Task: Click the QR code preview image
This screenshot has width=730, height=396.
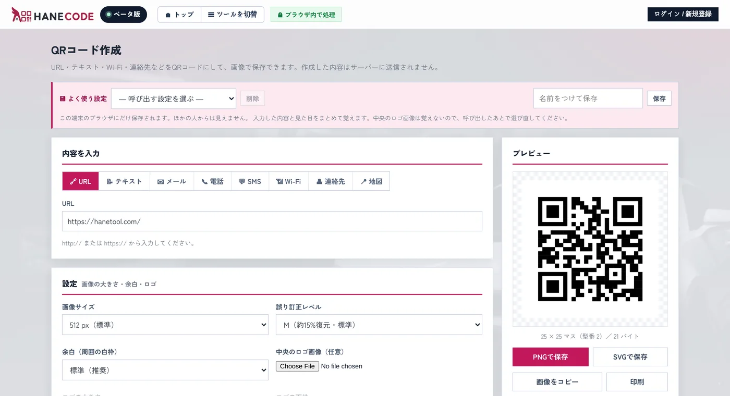Action: pos(590,249)
